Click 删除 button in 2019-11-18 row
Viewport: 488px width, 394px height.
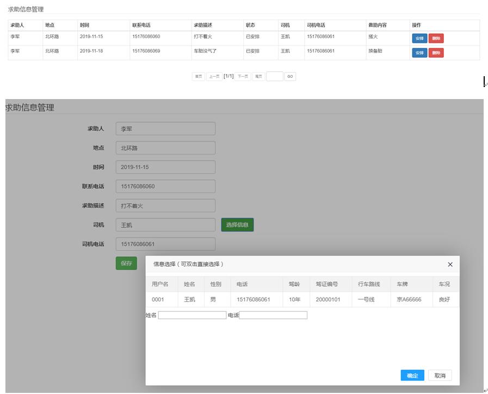pos(436,53)
